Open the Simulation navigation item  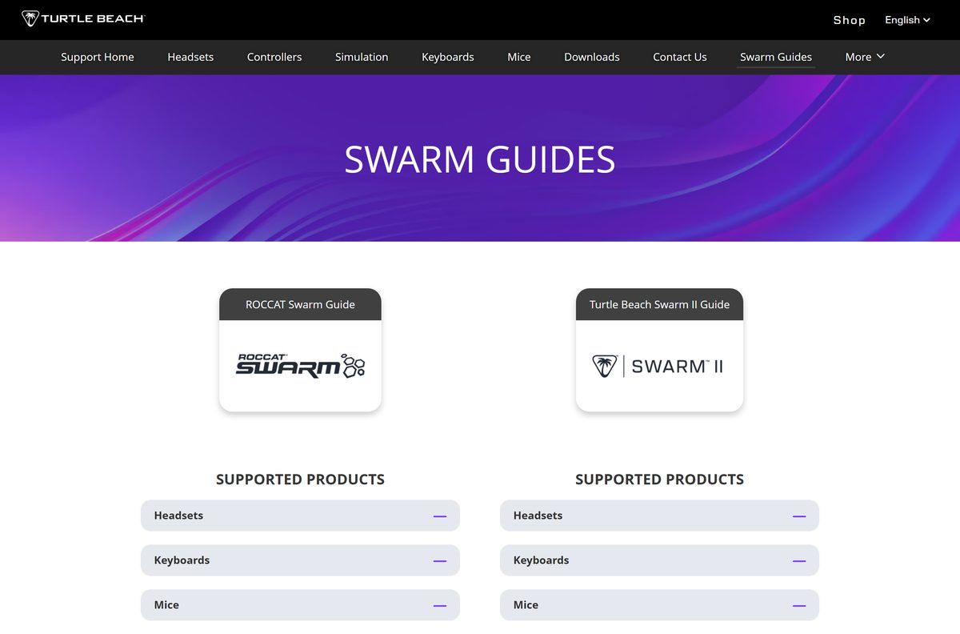362,57
